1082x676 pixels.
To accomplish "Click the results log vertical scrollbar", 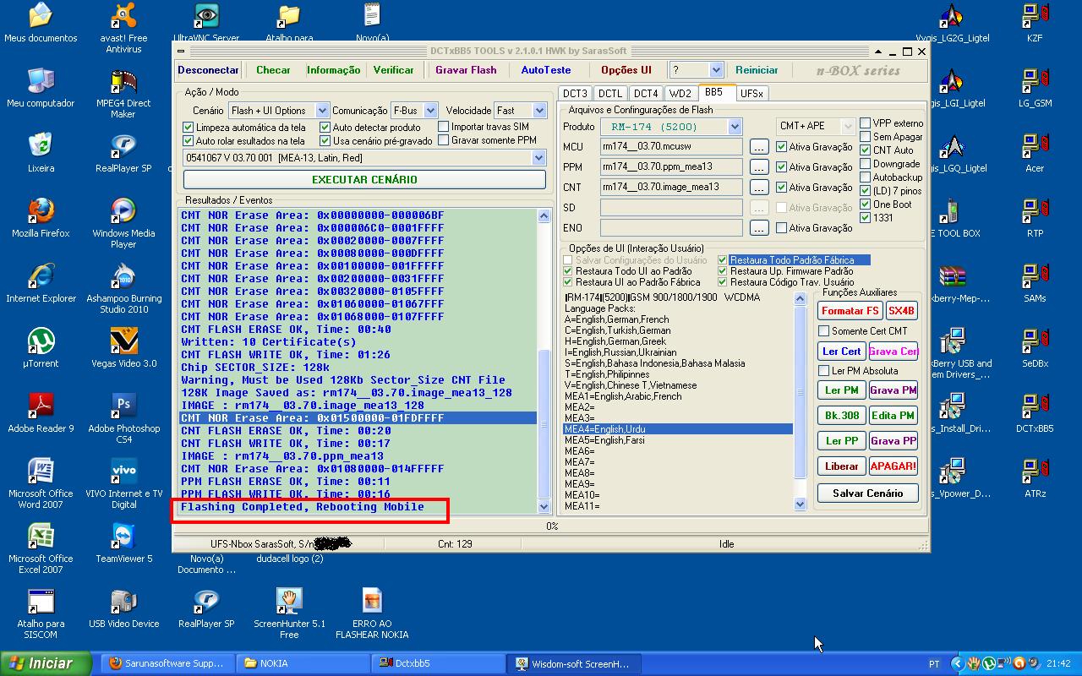I will [x=544, y=361].
